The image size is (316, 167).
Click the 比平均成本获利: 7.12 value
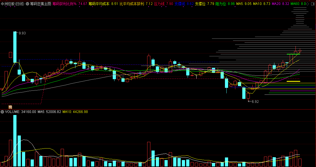136,4
